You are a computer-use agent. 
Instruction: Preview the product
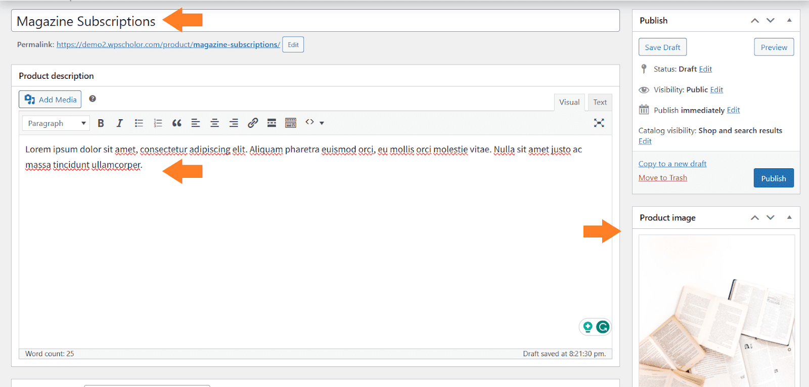774,47
